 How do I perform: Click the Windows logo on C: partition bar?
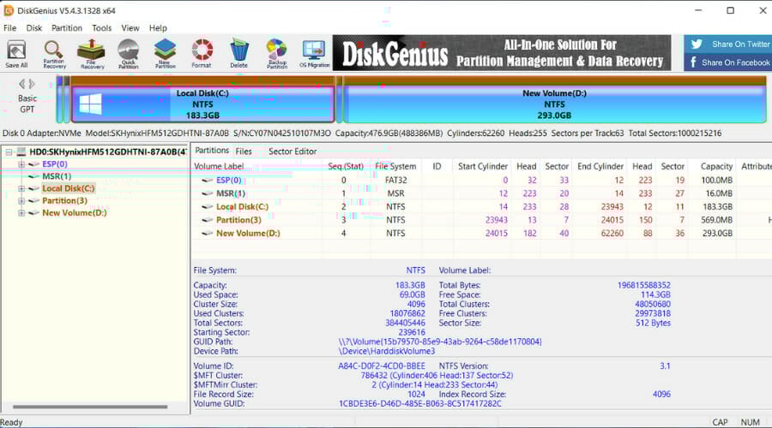pyautogui.click(x=91, y=104)
